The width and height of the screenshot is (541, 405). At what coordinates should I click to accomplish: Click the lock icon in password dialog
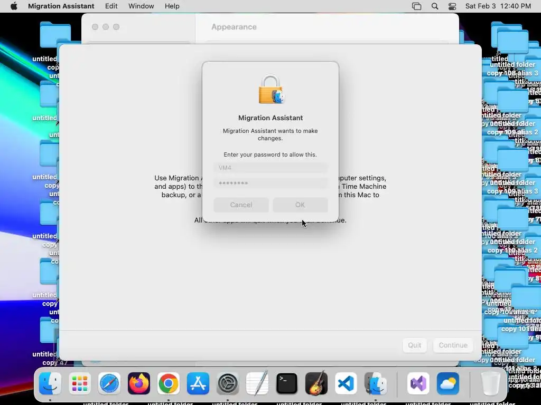click(x=270, y=89)
